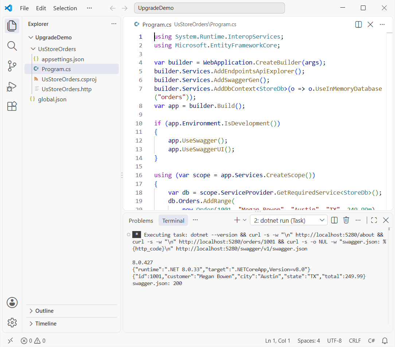This screenshot has height=347, width=395.
Task: Split the editor right
Action: coord(359,24)
